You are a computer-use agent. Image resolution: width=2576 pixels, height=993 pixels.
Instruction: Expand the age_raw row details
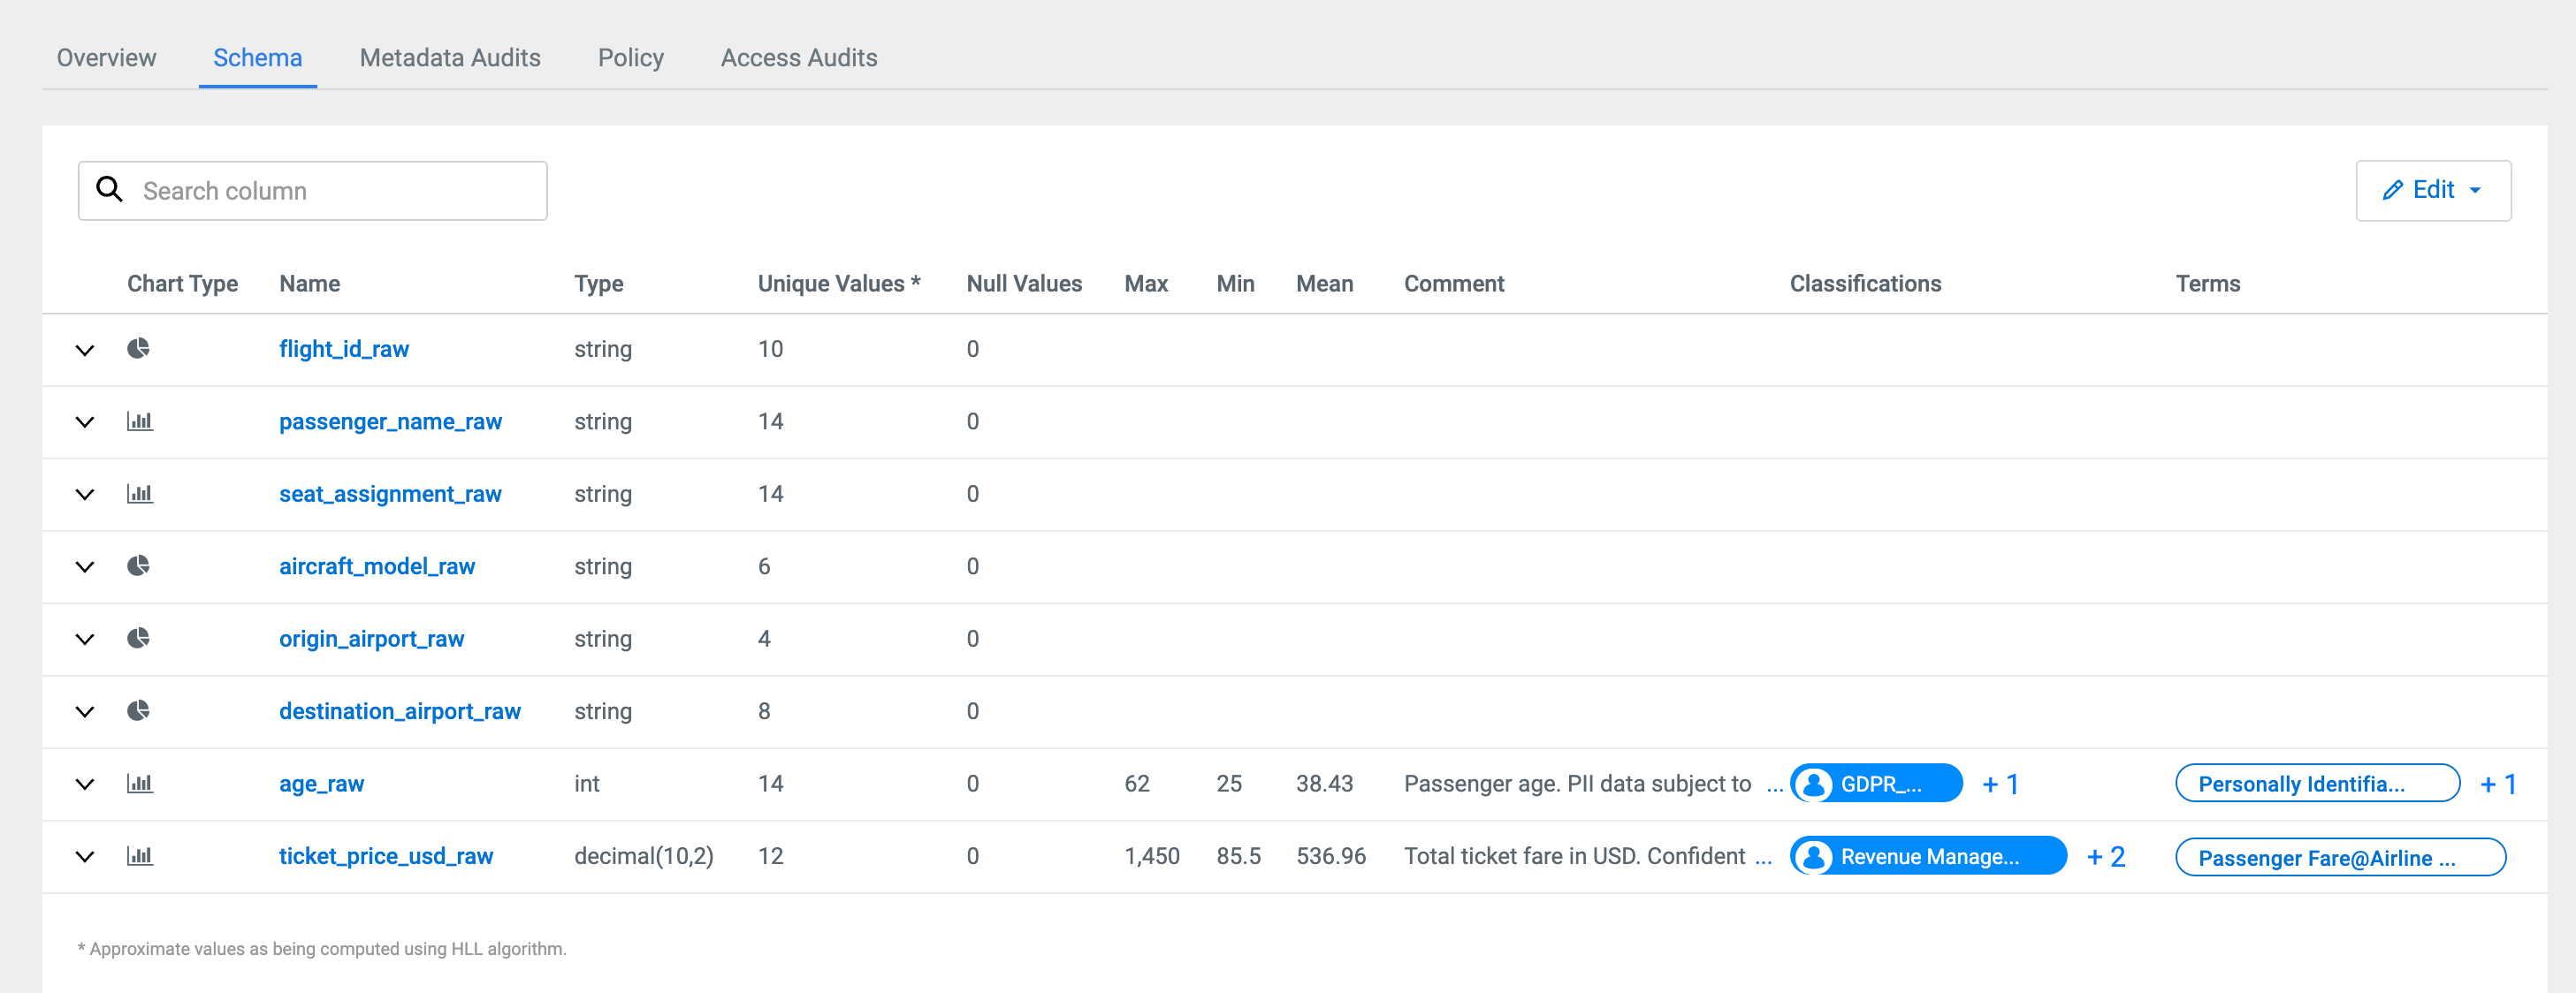pyautogui.click(x=85, y=785)
